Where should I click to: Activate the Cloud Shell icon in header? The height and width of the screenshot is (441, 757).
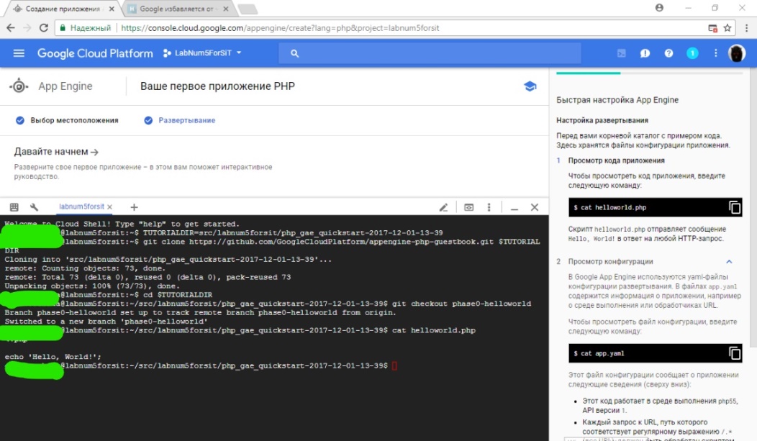point(621,53)
